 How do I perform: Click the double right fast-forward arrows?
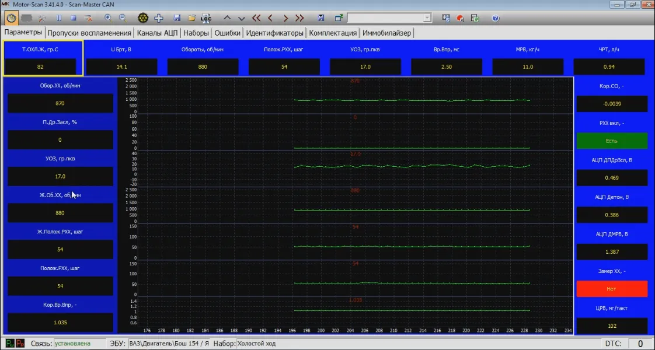tap(299, 18)
